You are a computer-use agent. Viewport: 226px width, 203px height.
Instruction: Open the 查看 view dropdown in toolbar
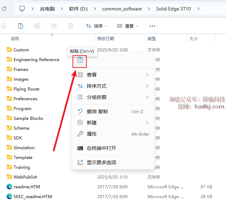point(127,26)
